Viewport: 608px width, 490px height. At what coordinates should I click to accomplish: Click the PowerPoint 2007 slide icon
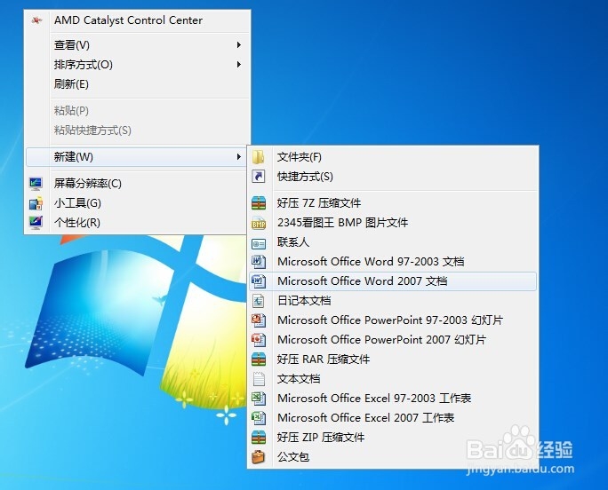[x=259, y=339]
